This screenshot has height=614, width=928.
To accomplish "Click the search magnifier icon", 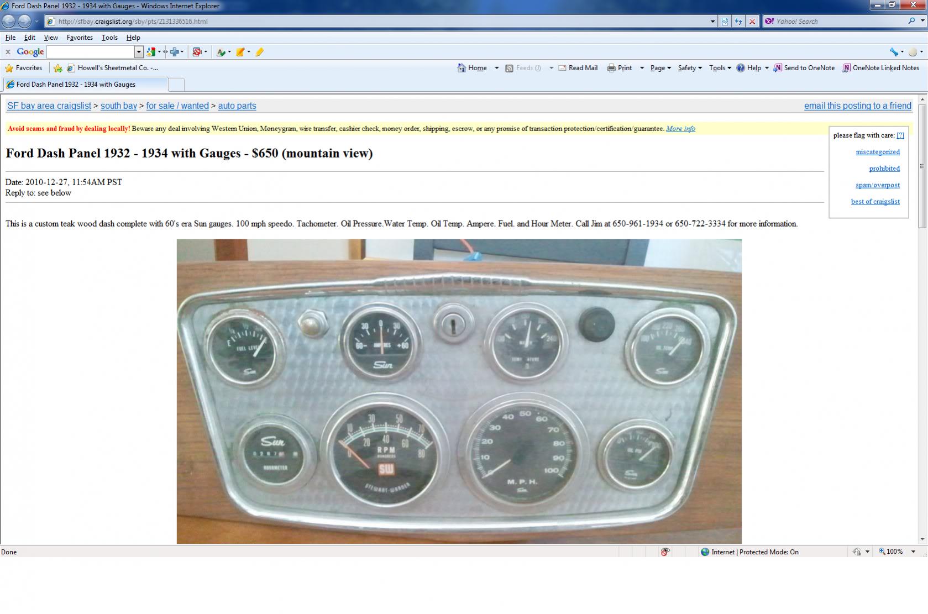I will (x=911, y=21).
